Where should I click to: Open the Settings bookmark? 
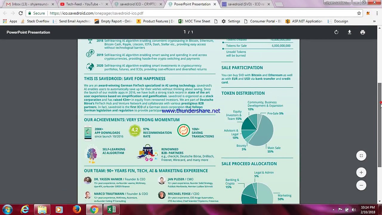231,21
